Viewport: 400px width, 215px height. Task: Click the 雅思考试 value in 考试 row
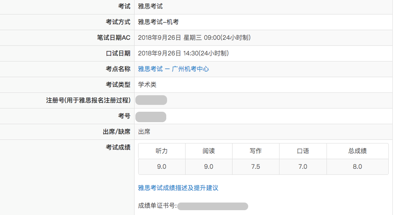150,6
